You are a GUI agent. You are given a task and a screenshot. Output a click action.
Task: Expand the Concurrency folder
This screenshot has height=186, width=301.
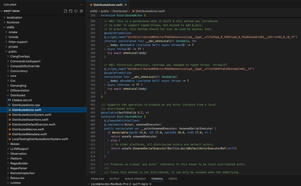click(8, 71)
